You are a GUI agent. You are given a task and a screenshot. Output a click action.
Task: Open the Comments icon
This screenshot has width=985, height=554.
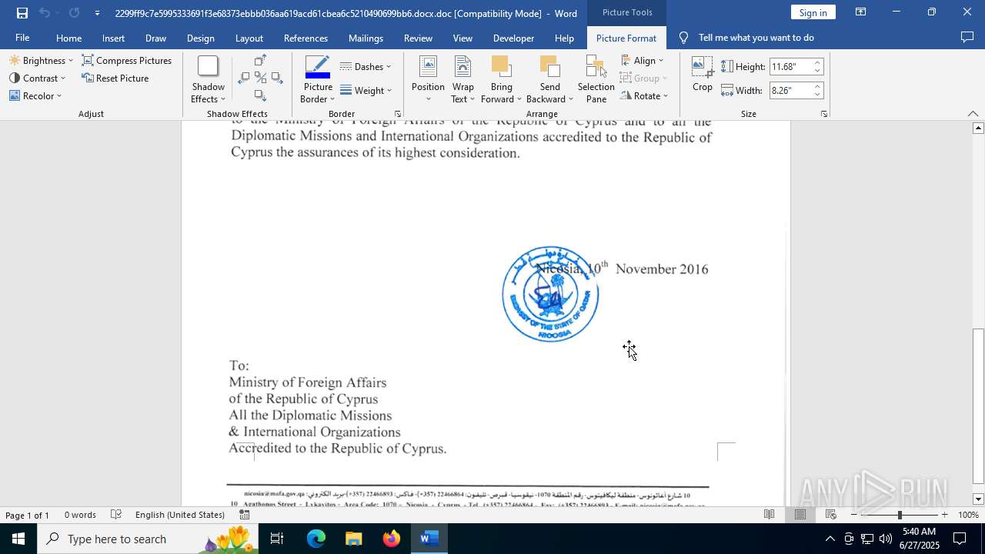[967, 37]
